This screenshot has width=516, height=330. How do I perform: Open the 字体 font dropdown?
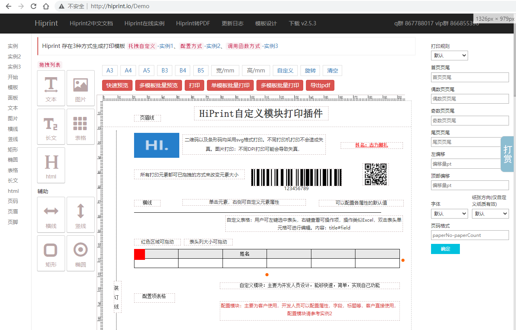(x=449, y=214)
